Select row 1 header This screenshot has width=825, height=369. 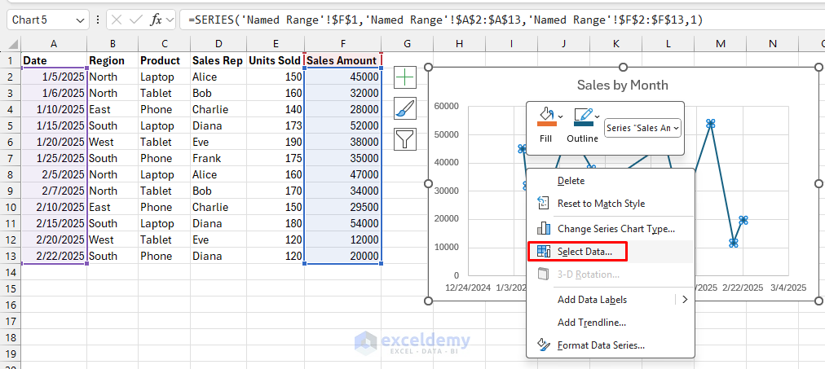click(x=11, y=60)
